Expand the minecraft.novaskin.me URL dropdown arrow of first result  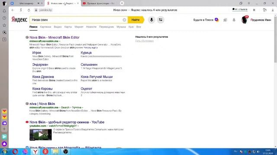[x=60, y=41]
